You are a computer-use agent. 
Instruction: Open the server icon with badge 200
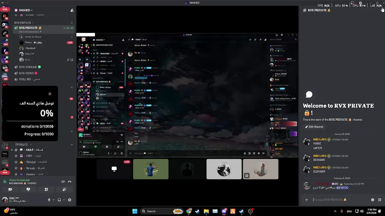[x=5, y=42]
